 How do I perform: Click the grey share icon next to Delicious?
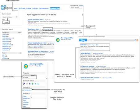27,84
